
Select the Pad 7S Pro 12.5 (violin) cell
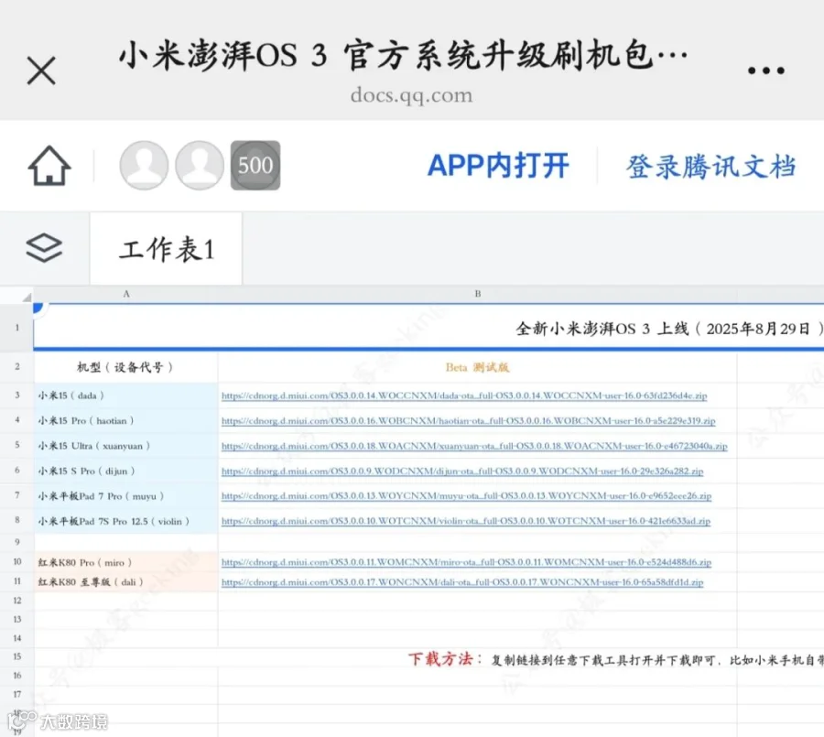point(125,521)
